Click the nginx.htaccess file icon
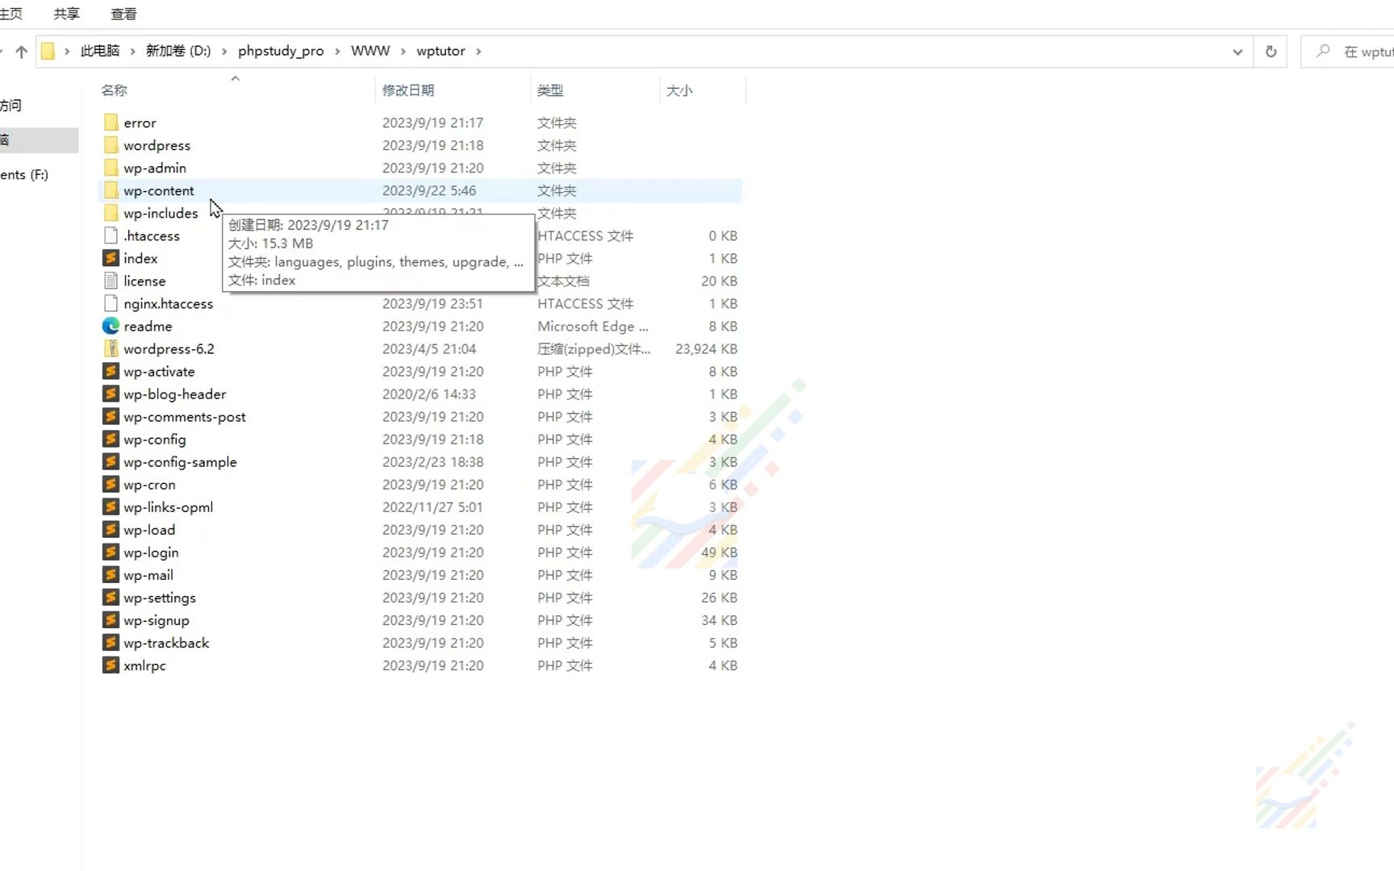 (111, 303)
